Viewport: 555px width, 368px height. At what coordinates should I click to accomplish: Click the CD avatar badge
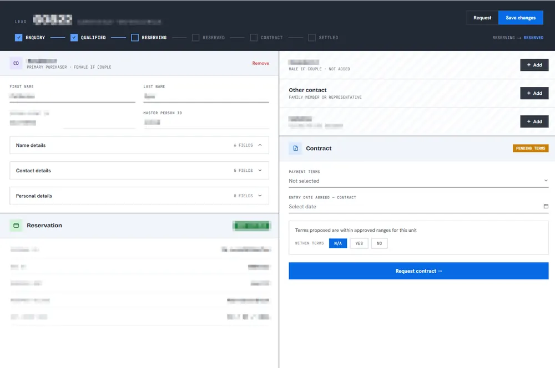tap(16, 63)
